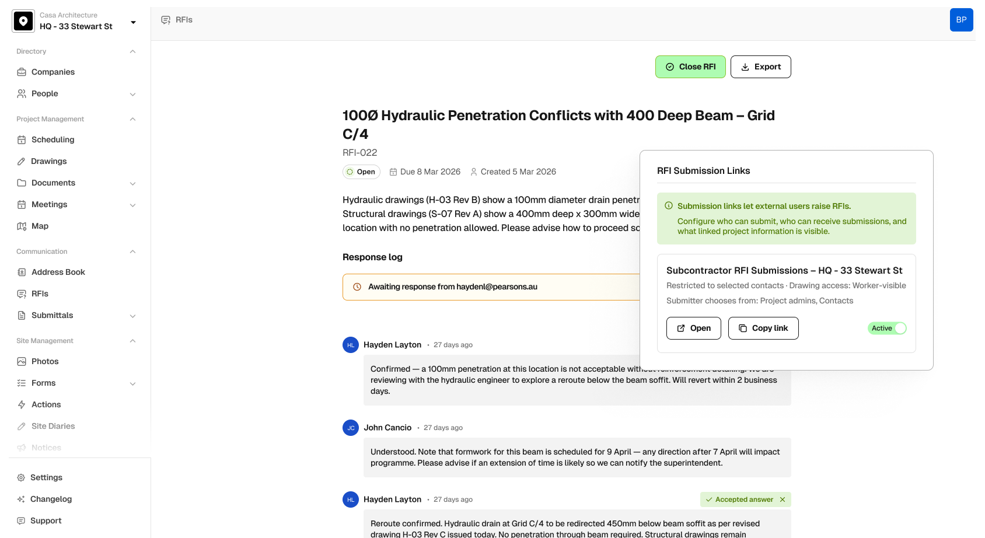Screen dimensions: 985x538
Task: Expand the Forms submenu chevron
Action: pos(132,383)
